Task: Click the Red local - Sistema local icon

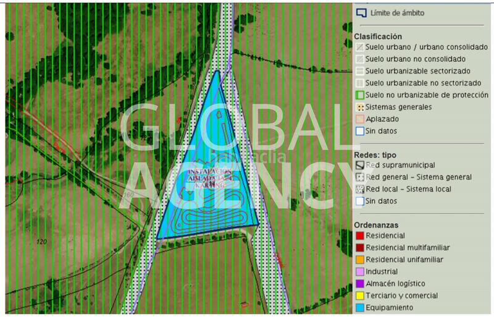Action: pos(359,189)
